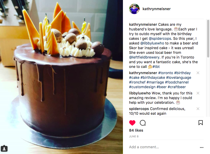
Task: Show tagged people icon on the photo
Action: pos(4,149)
